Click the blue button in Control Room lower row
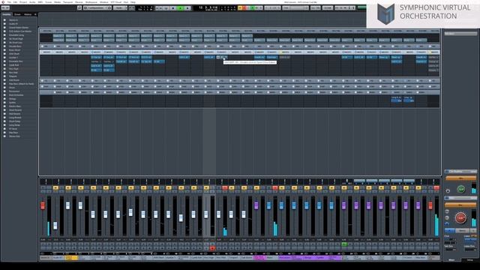 tap(449, 230)
